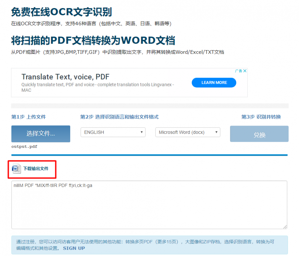Screen dimensions: 299x256
Task: Click the Translate Text, voice, PDF ad title
Action: [x=66, y=77]
